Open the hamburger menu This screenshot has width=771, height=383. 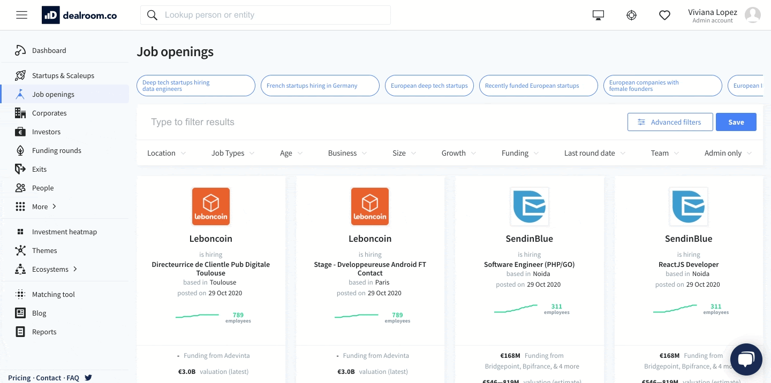21,15
